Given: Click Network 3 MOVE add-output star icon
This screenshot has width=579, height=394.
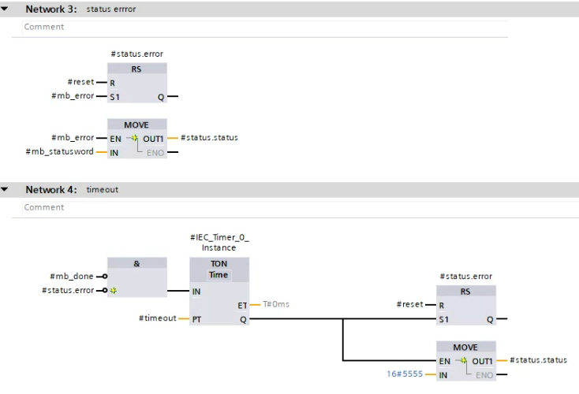Looking at the screenshot, I should tap(134, 138).
